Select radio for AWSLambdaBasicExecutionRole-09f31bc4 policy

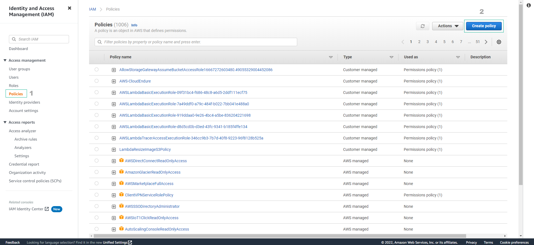[97, 92]
